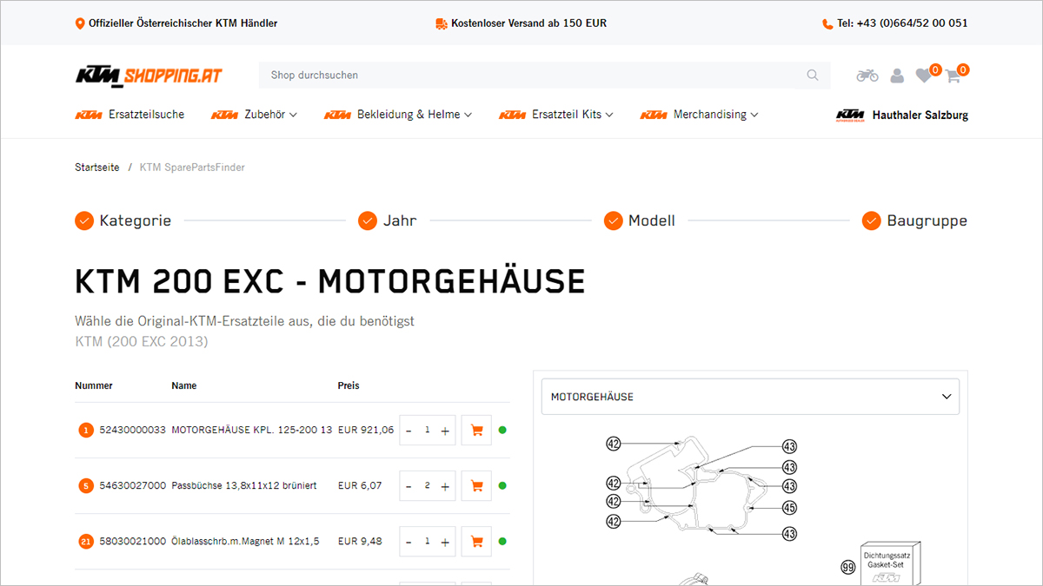Click the search magnifier icon
The width and height of the screenshot is (1043, 586).
(813, 76)
